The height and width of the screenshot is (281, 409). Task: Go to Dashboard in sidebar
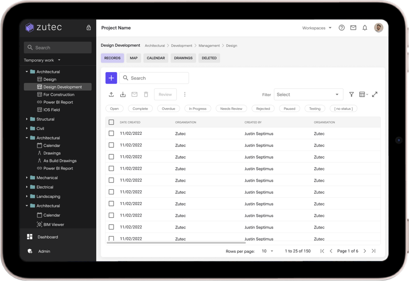point(47,237)
